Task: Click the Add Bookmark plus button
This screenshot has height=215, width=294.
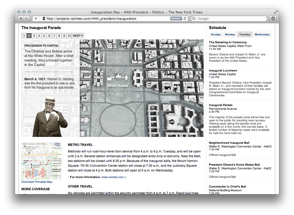Action: tap(36, 18)
